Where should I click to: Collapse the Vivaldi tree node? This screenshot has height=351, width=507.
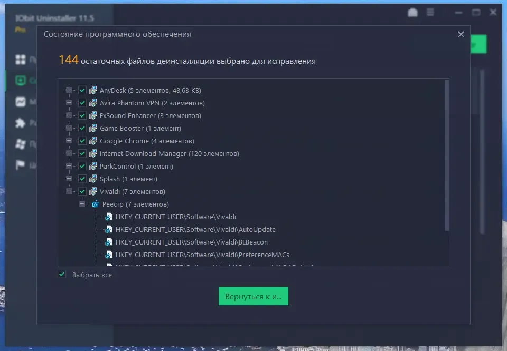coord(69,191)
